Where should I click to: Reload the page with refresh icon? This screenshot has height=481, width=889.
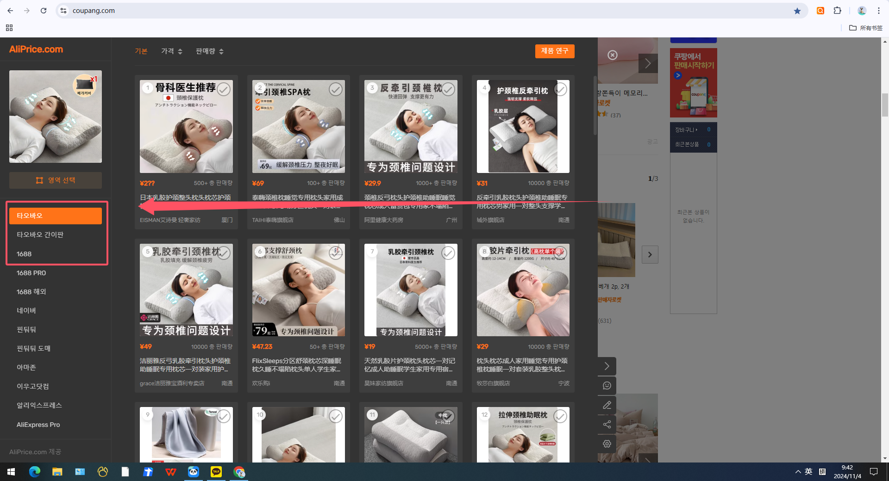(x=44, y=11)
